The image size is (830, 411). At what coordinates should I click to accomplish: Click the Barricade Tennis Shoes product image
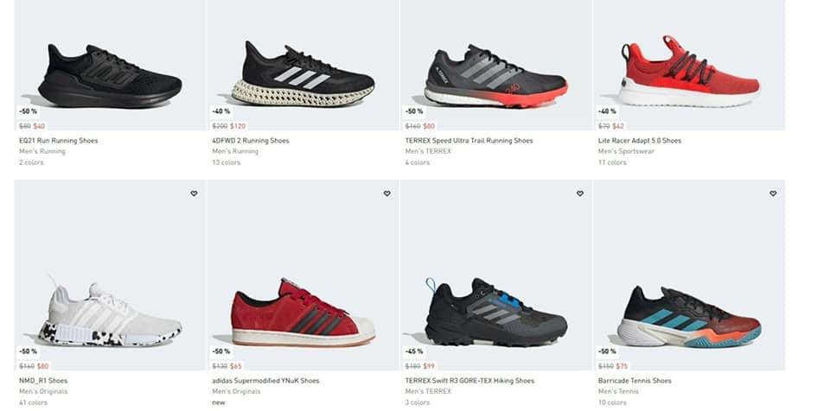point(689,316)
